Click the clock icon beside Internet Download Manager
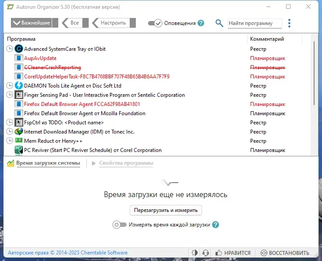Image resolution: width=322 pixels, height=261 pixels. (x=10, y=131)
